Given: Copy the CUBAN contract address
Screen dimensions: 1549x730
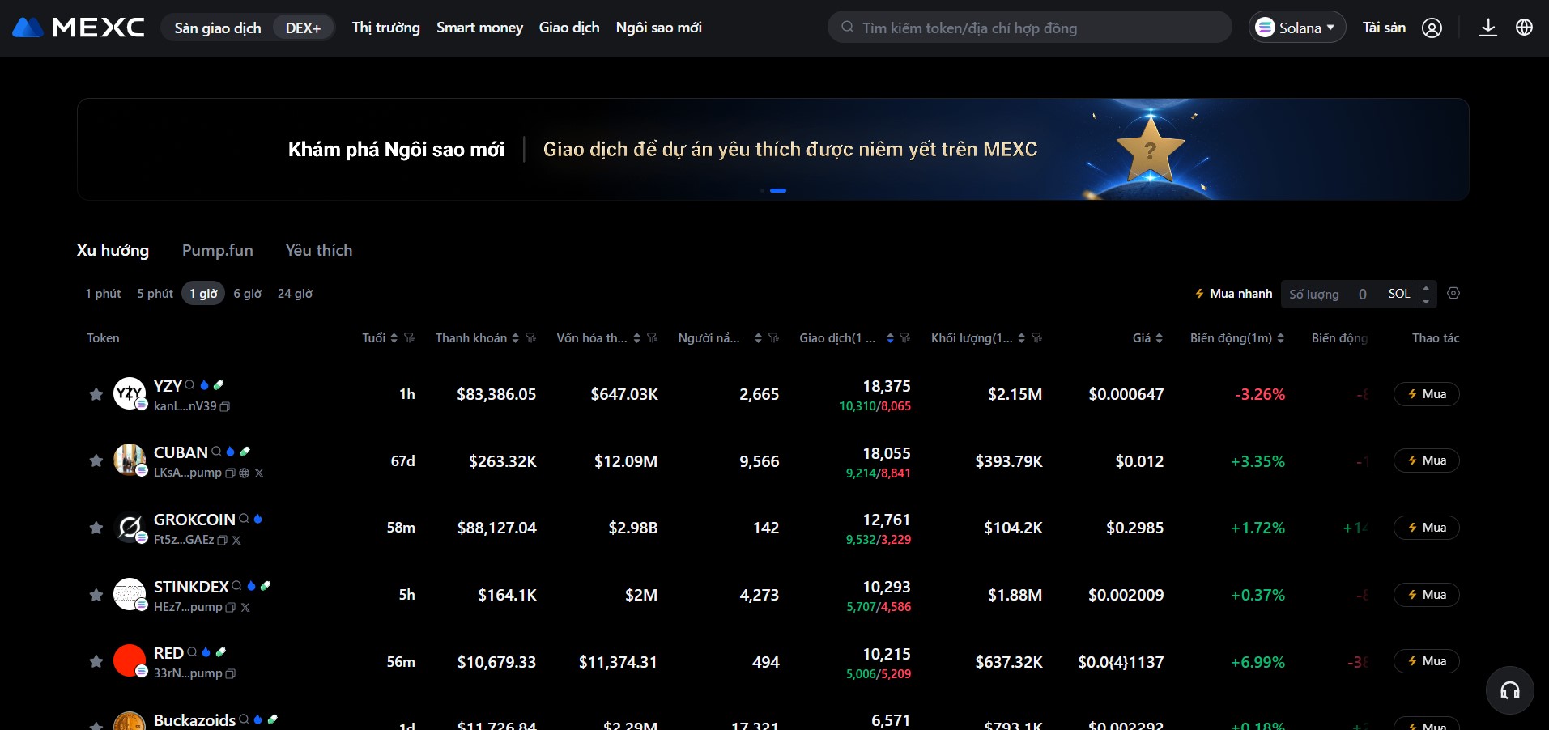Looking at the screenshot, I should [230, 473].
